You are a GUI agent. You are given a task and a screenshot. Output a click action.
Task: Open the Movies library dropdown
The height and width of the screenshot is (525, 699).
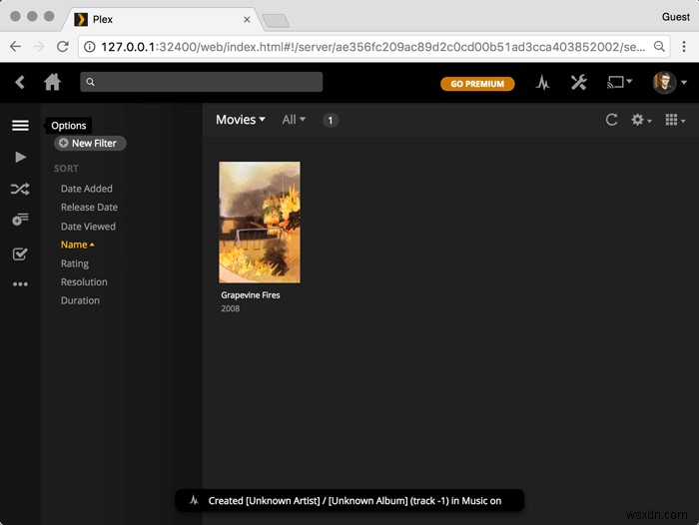pos(241,120)
